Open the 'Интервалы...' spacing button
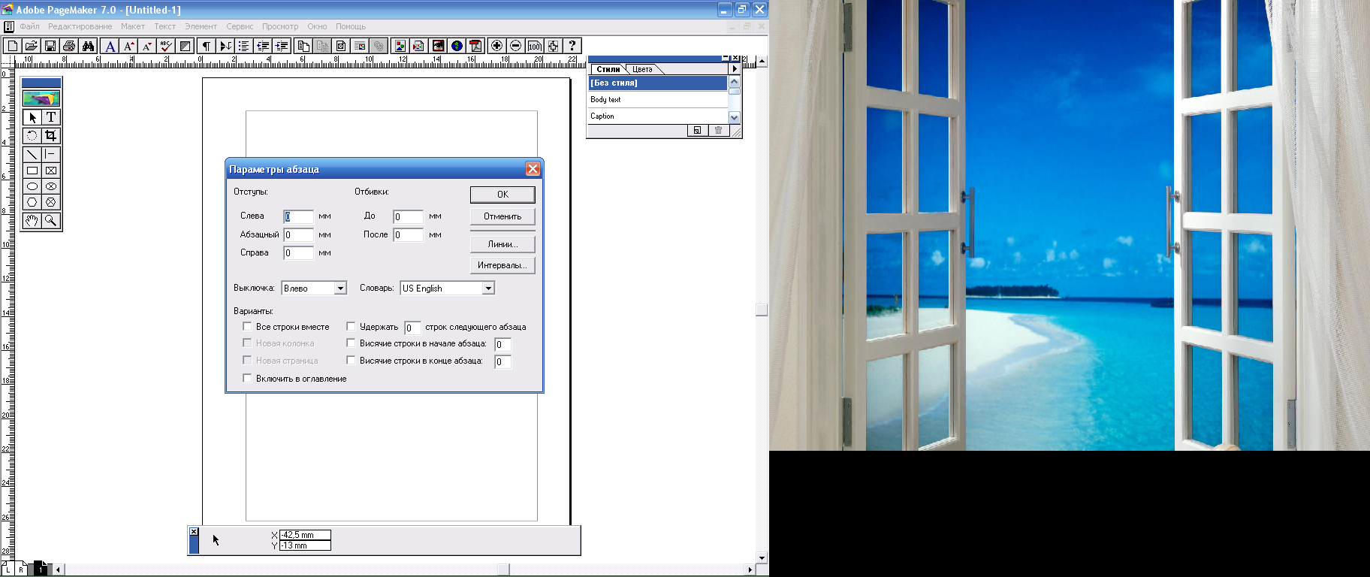Viewport: 1370px width, 577px height. click(502, 265)
